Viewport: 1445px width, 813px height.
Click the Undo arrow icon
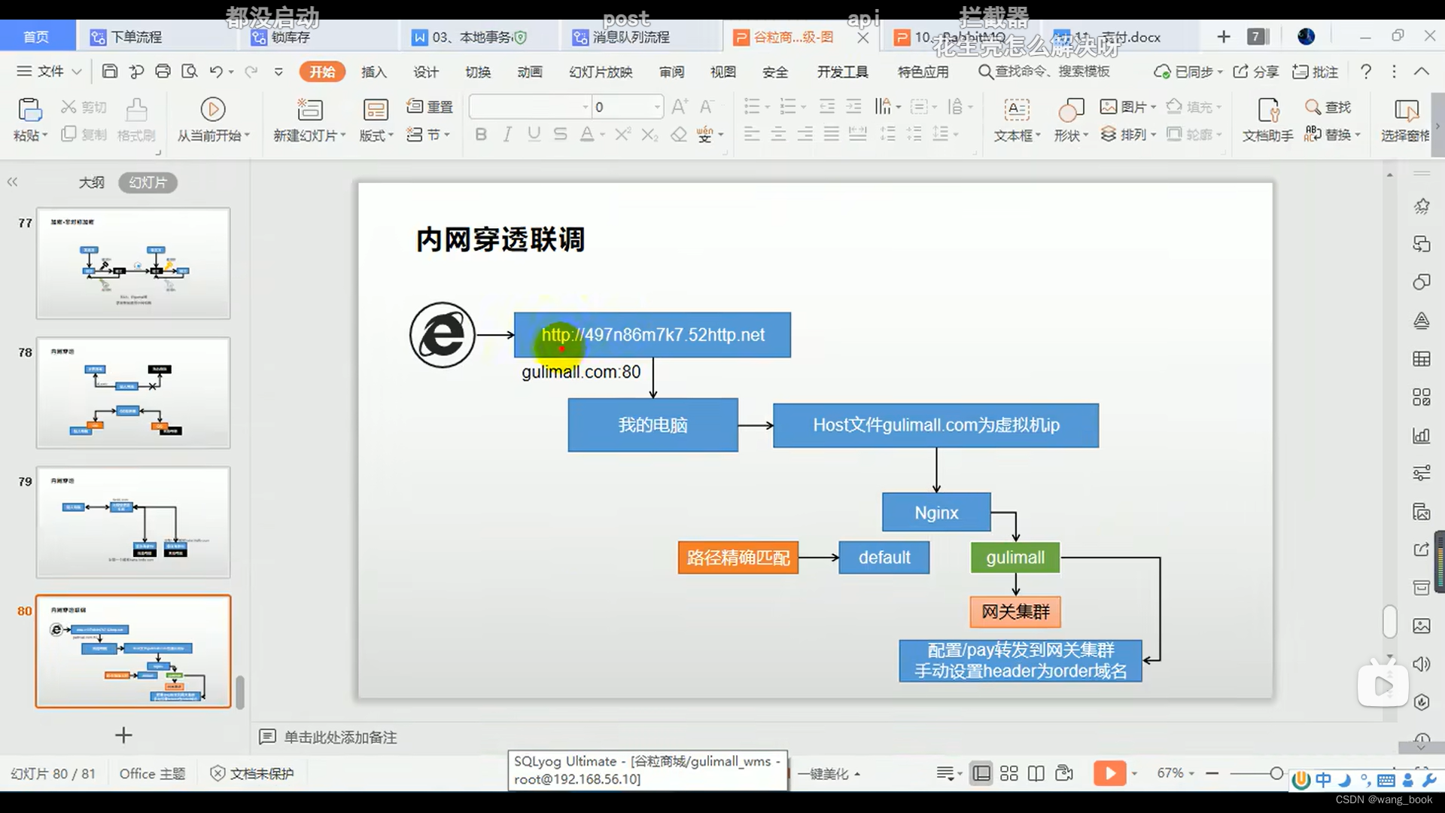coord(216,72)
